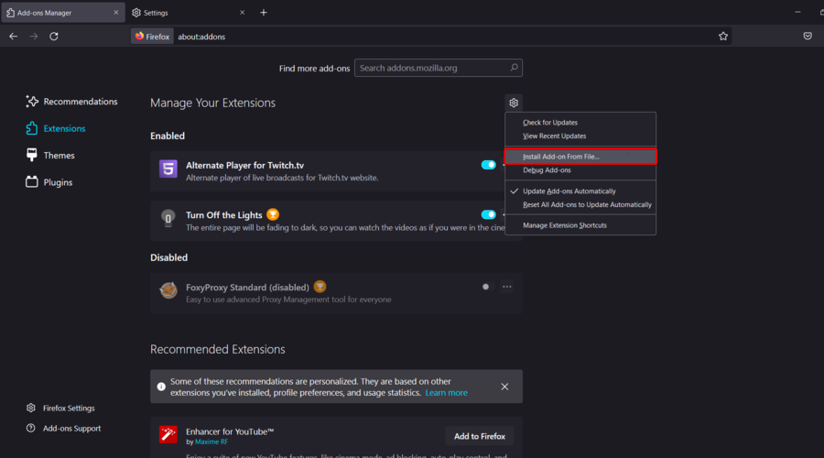Image resolution: width=824 pixels, height=458 pixels.
Task: Enable the FoxyProxy Standard toggle
Action: click(x=488, y=287)
